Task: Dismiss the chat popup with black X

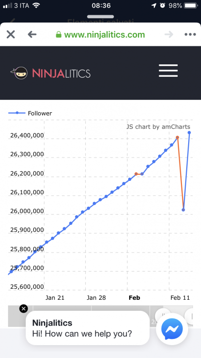Action: coord(23,309)
